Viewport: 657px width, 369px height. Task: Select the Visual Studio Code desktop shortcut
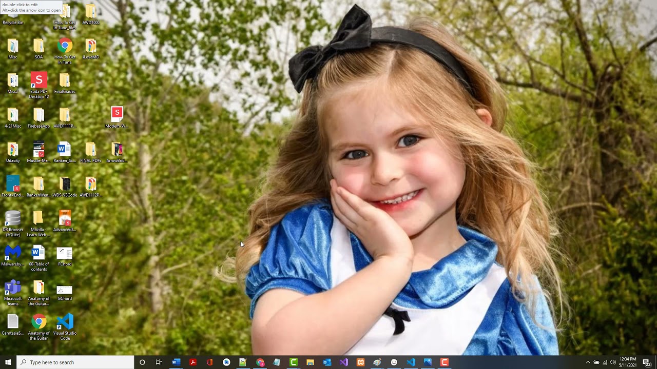65,327
